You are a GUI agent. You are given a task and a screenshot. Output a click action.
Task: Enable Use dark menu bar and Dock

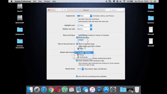(x=77, y=19)
